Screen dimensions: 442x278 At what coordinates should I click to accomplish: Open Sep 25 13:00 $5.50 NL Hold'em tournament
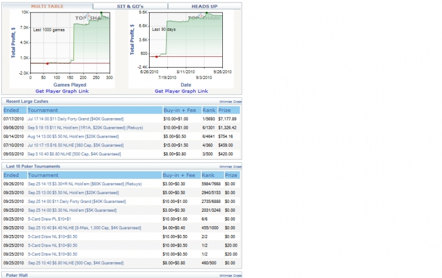(x=73, y=193)
